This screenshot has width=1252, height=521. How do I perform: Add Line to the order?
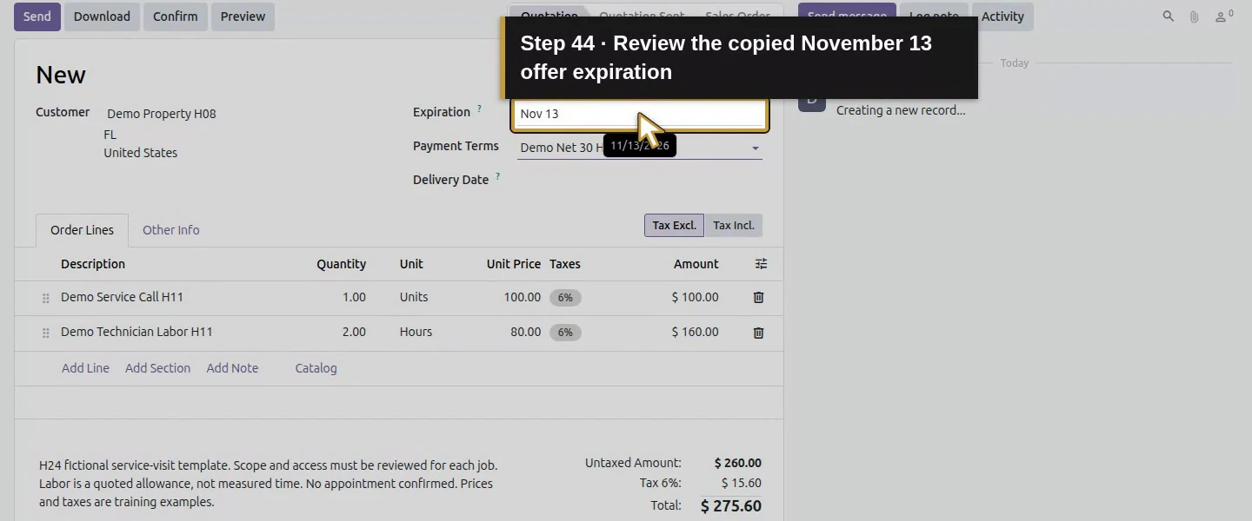pos(85,368)
